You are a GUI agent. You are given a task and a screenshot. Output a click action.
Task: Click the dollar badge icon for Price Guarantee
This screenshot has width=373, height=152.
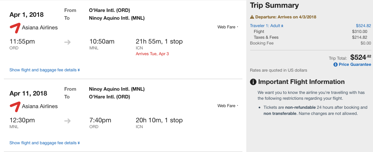tap(336, 65)
